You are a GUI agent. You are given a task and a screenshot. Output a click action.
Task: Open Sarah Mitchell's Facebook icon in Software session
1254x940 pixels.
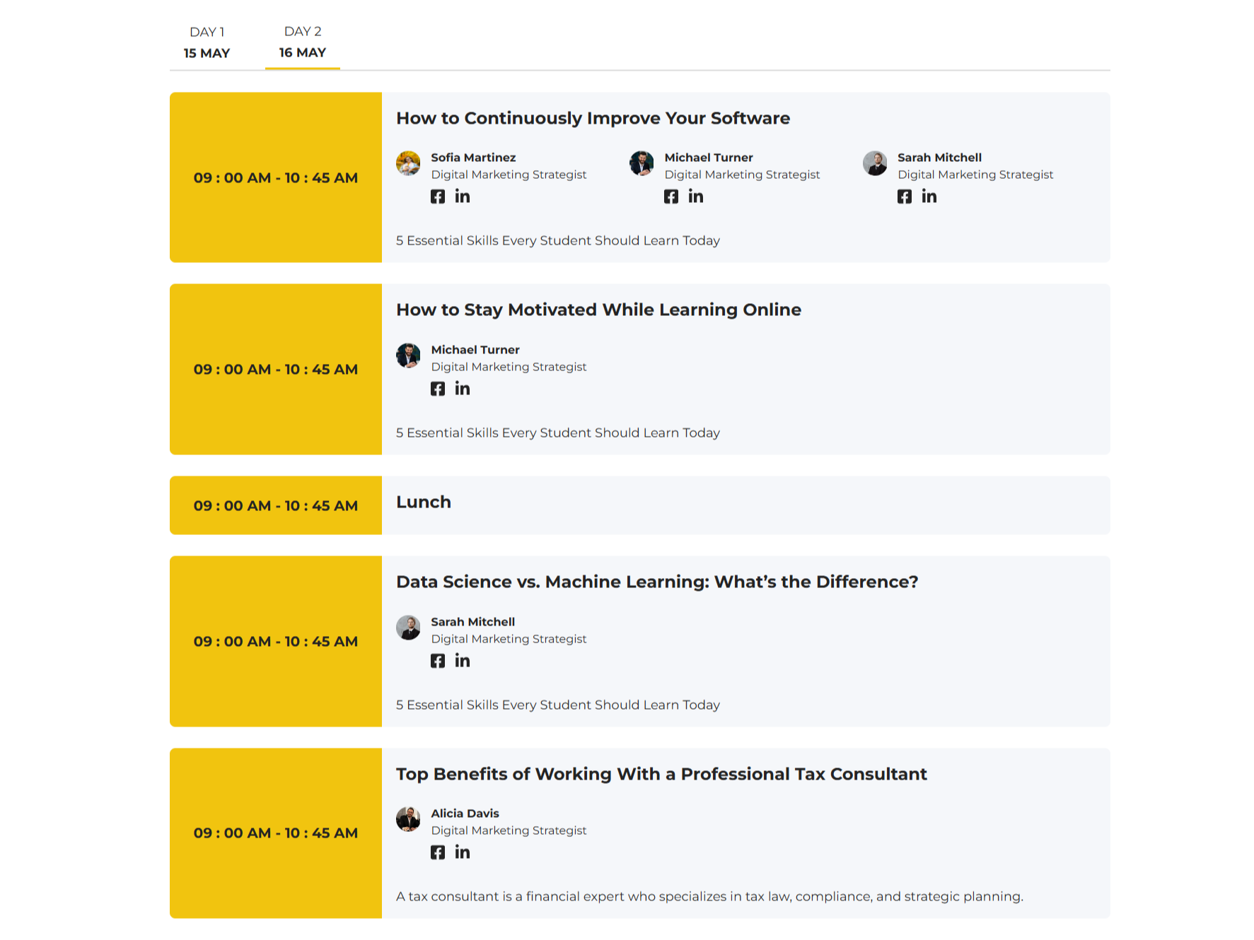(905, 196)
